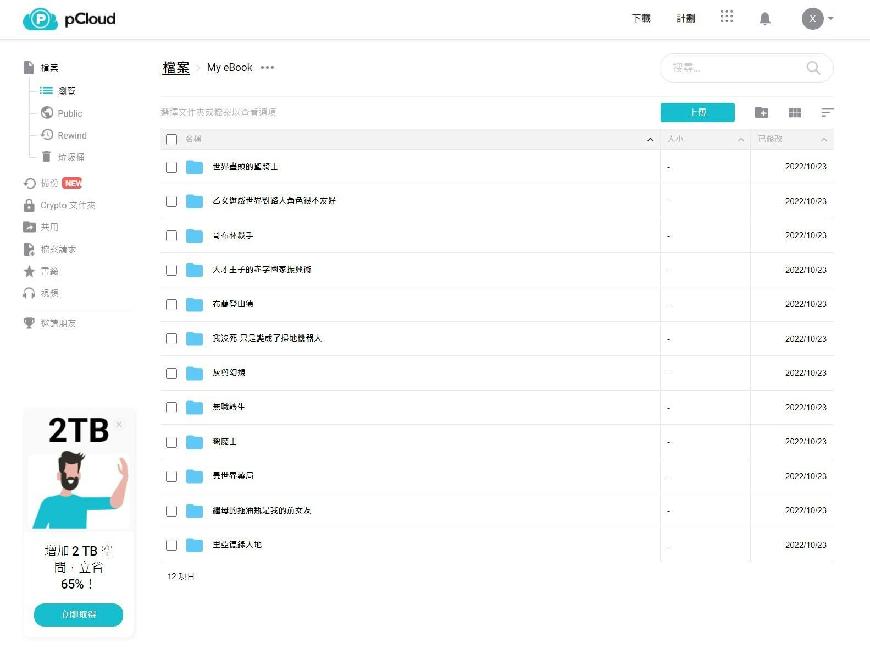The height and width of the screenshot is (648, 870).
Task: Open 垃圾桶 trash in sidebar
Action: coord(63,157)
